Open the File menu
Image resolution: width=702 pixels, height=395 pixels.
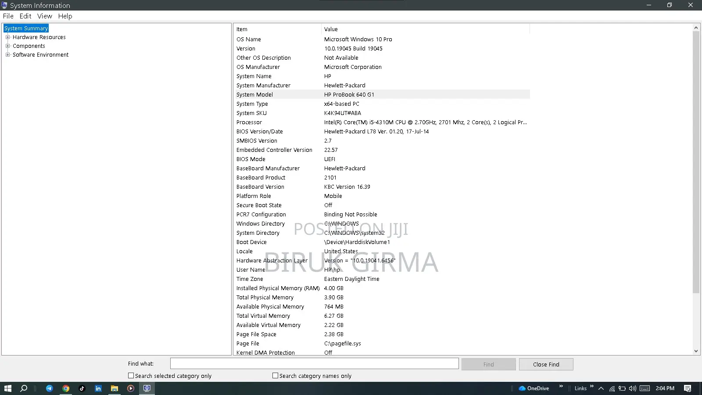pyautogui.click(x=8, y=16)
